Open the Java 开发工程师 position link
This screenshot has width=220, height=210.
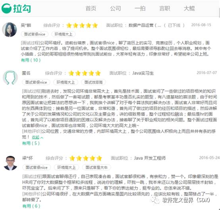click(x=150, y=158)
